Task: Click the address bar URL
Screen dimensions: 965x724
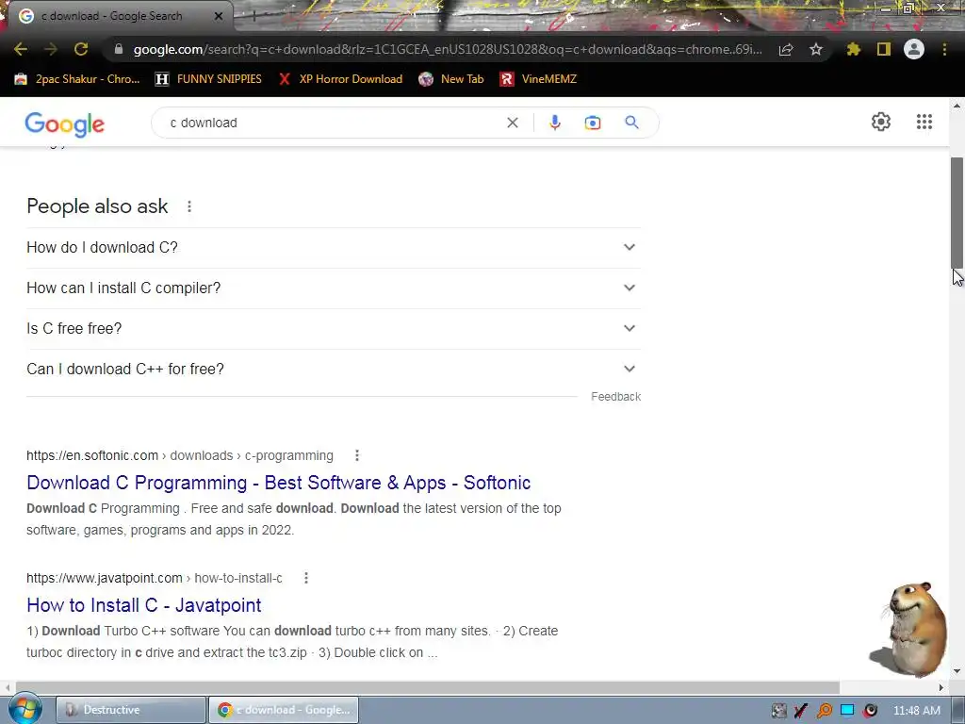Action: click(x=448, y=49)
